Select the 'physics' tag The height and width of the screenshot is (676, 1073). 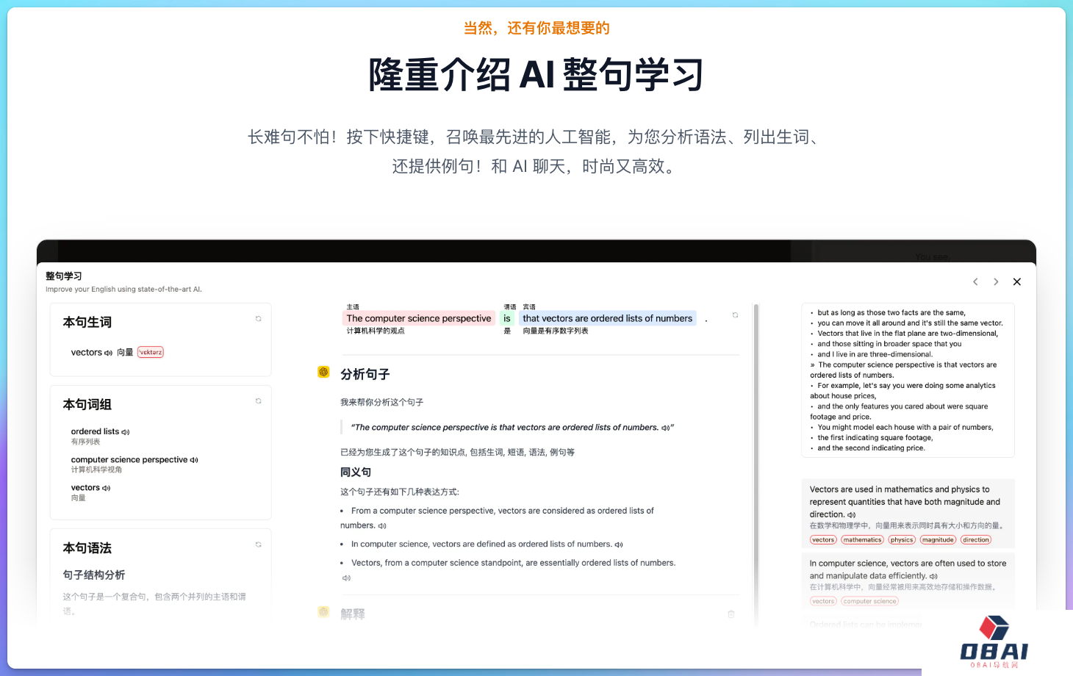[x=902, y=540]
